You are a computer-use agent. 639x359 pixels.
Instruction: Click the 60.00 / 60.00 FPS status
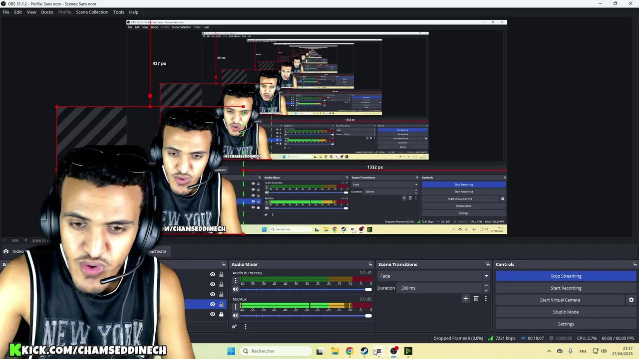(618, 338)
